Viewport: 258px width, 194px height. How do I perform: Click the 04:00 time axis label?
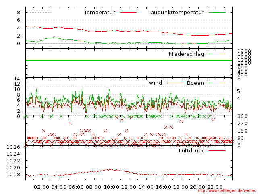click(59, 187)
